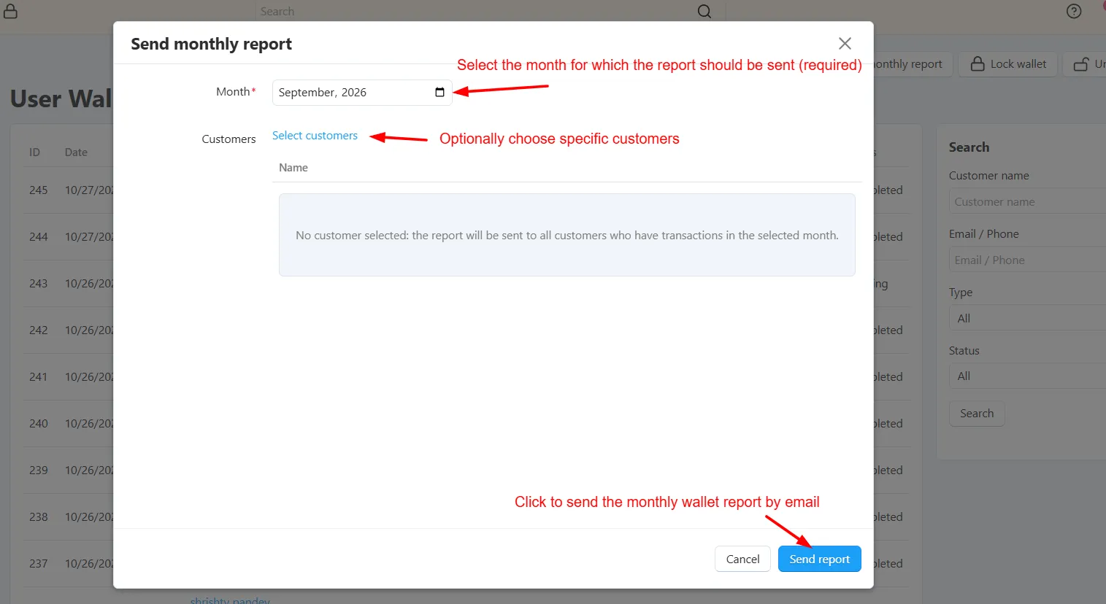The height and width of the screenshot is (604, 1106).
Task: Click the Customer name input field
Action: (1027, 202)
